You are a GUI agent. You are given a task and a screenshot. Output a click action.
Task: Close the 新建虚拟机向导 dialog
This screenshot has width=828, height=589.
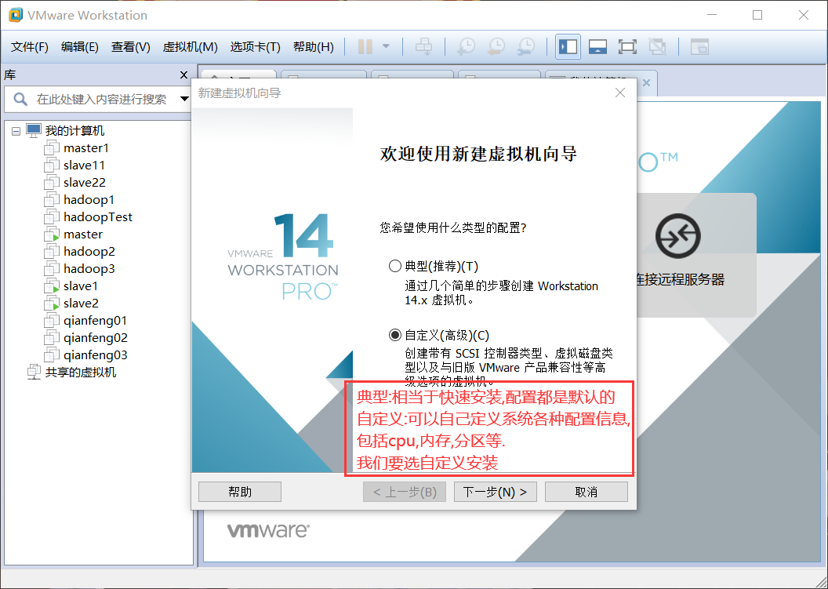620,93
